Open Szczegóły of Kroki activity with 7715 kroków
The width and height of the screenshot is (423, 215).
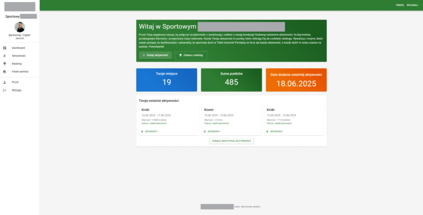[x=275, y=132]
